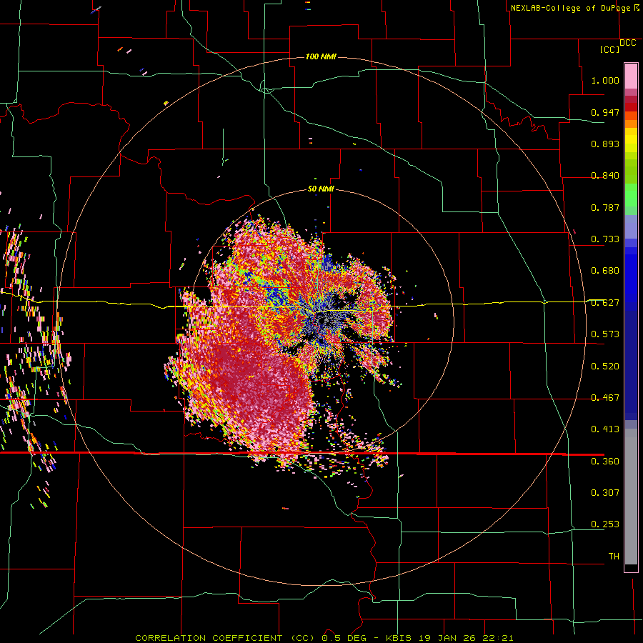Click the 0.467 color scale value
Viewport: 643px width, 643px height.
pos(605,398)
